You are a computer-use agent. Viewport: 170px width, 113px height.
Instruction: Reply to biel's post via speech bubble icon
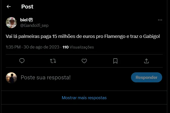point(22,61)
